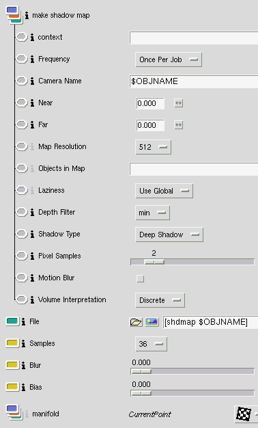Click the Near parameter connection plug
The height and width of the screenshot is (428, 258).
(22, 103)
